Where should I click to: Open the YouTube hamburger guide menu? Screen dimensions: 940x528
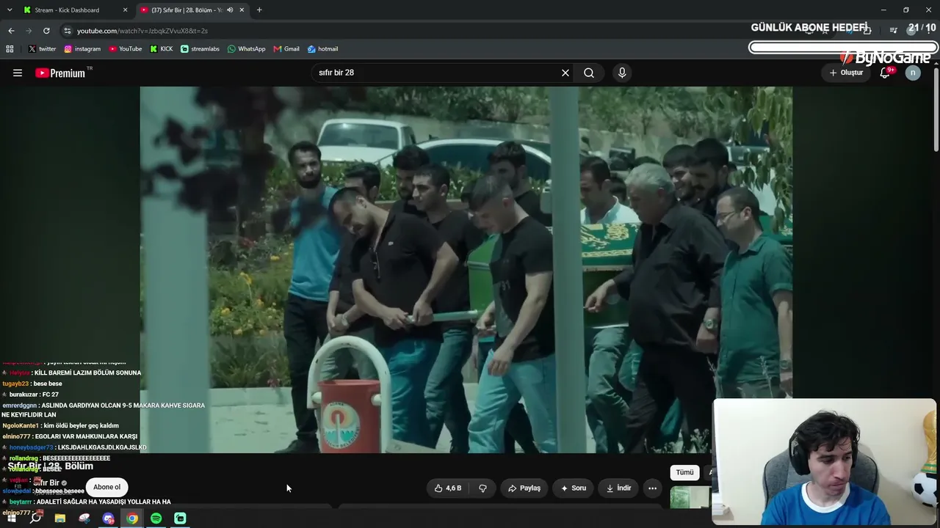click(18, 73)
